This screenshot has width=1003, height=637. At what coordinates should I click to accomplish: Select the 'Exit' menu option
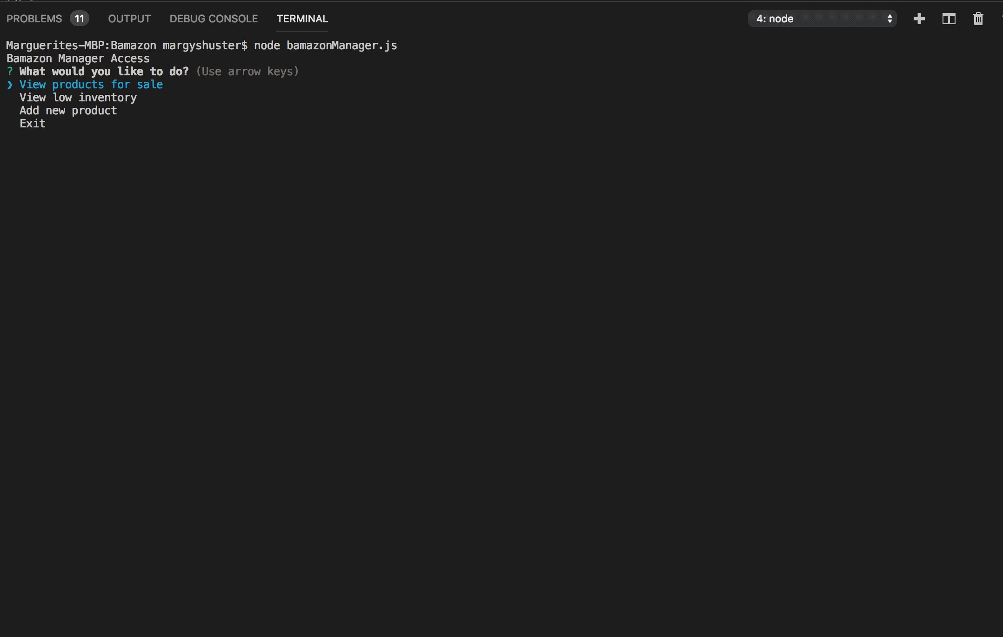[33, 124]
